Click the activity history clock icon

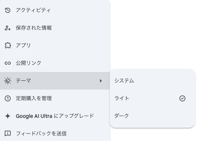point(8,10)
